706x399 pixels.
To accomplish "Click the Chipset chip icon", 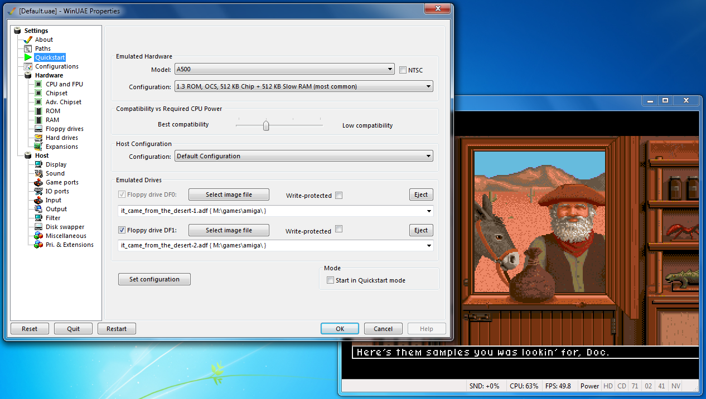I will click(x=38, y=93).
